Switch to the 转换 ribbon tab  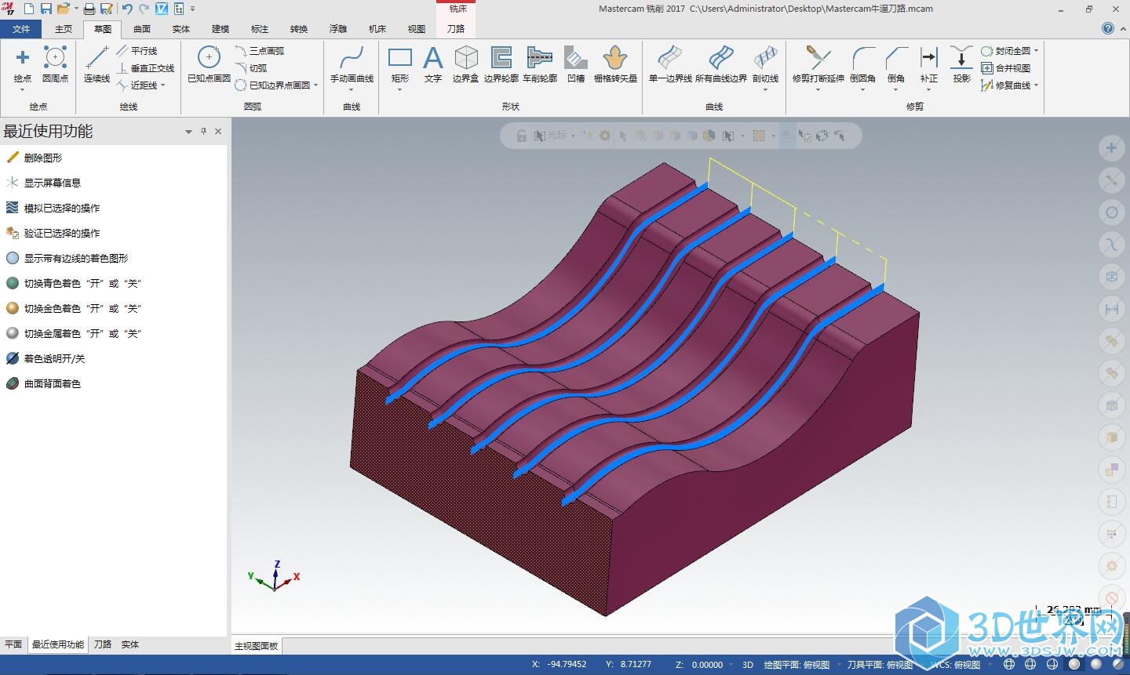[x=299, y=29]
